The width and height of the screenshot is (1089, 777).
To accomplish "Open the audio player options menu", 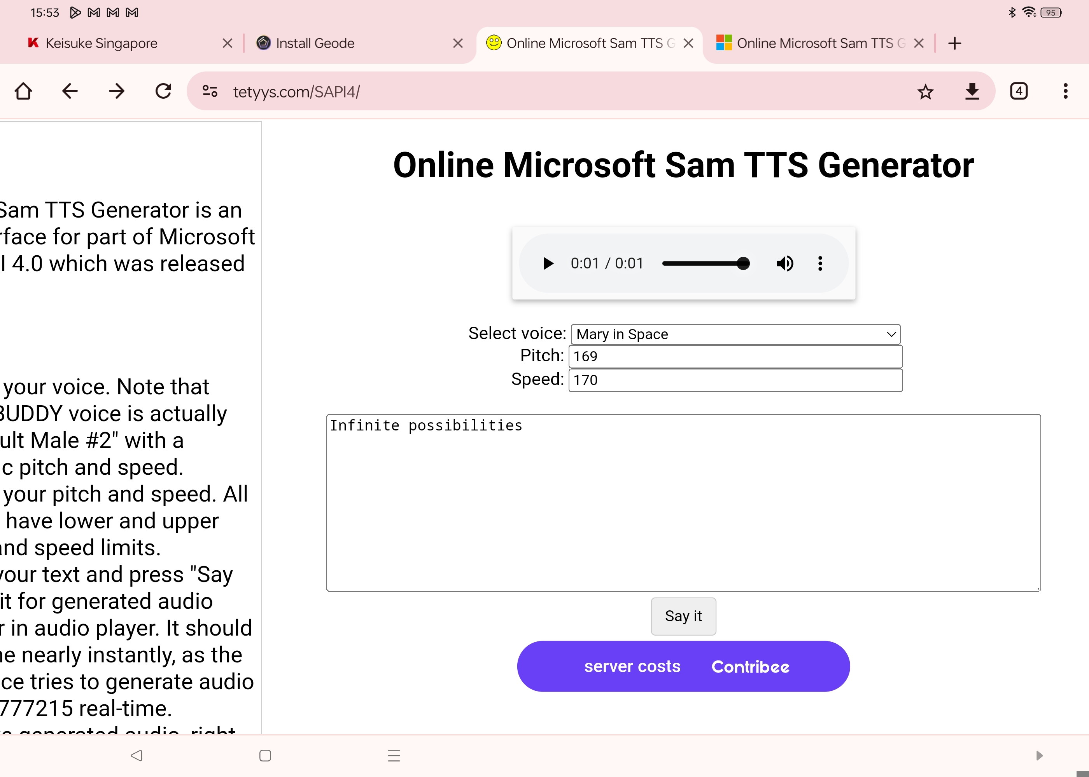I will pyautogui.click(x=819, y=263).
